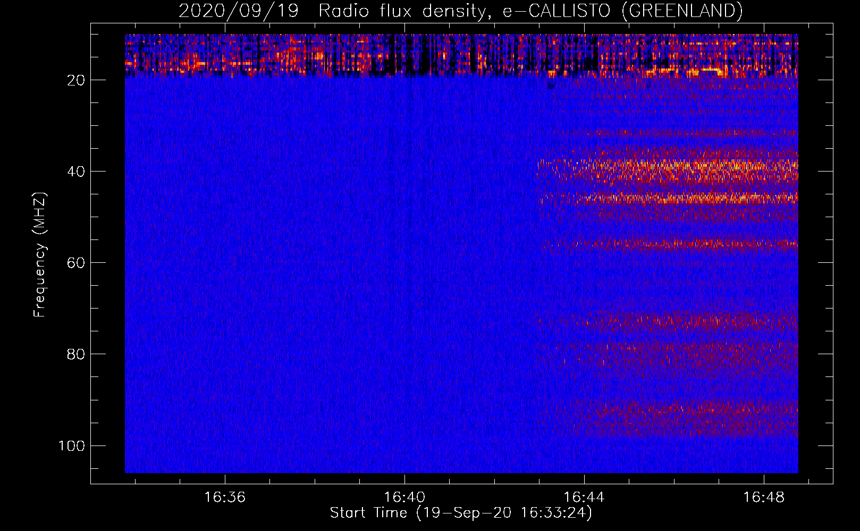The width and height of the screenshot is (860, 531).
Task: Click the 40 frequency tick label
Action: (x=76, y=172)
